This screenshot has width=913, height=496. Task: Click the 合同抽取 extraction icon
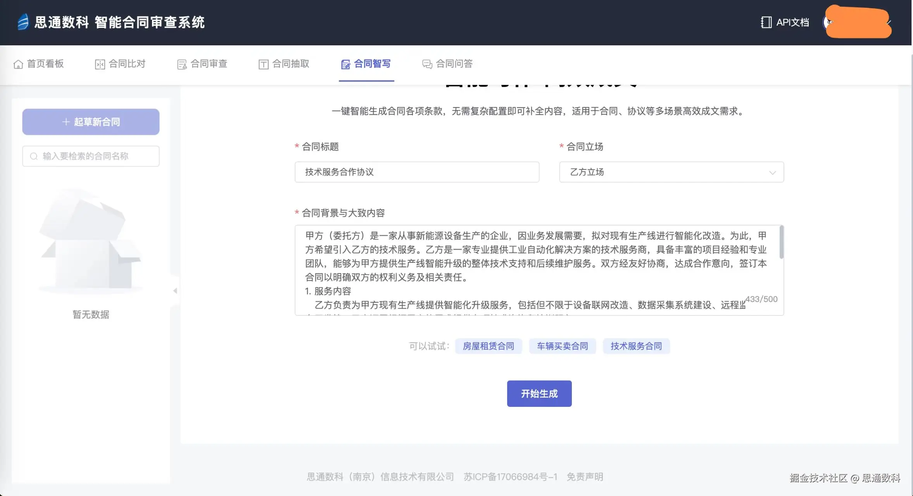pyautogui.click(x=264, y=64)
